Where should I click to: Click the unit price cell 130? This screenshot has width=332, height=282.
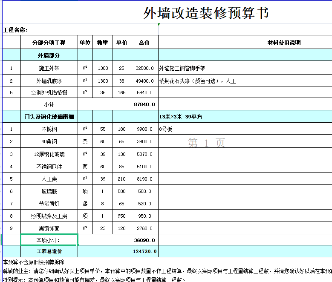(x=122, y=154)
